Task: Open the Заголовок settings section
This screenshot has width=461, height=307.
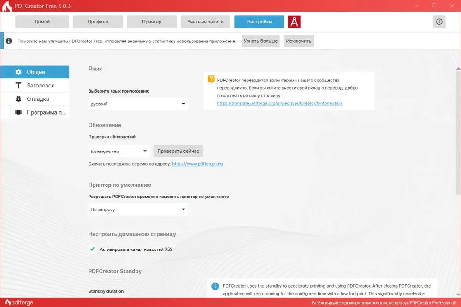Action: click(x=35, y=86)
